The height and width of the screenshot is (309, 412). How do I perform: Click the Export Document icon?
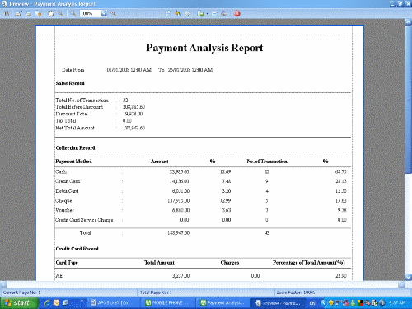(x=200, y=13)
